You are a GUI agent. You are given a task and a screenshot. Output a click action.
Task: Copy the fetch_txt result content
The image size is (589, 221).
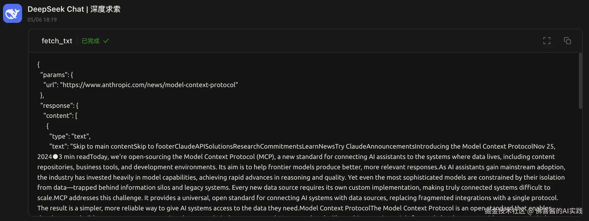567,41
